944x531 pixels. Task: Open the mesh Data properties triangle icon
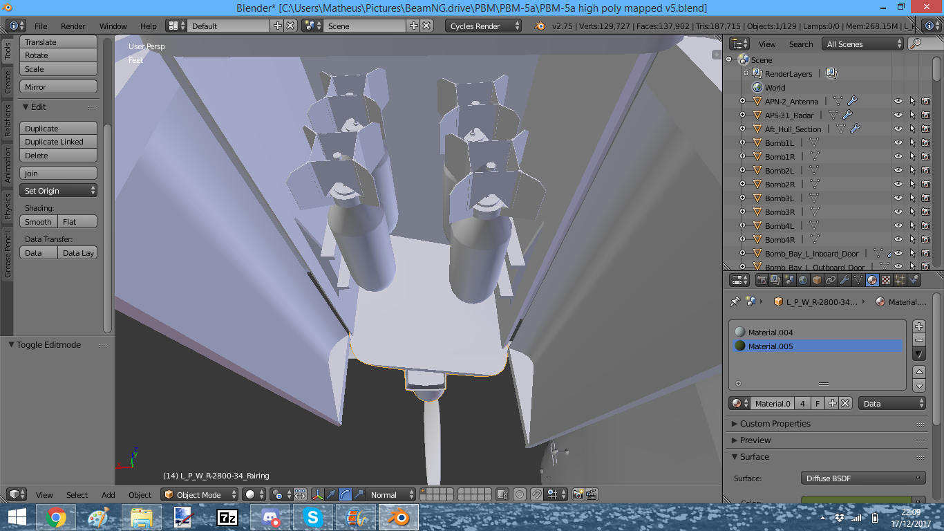[858, 280]
